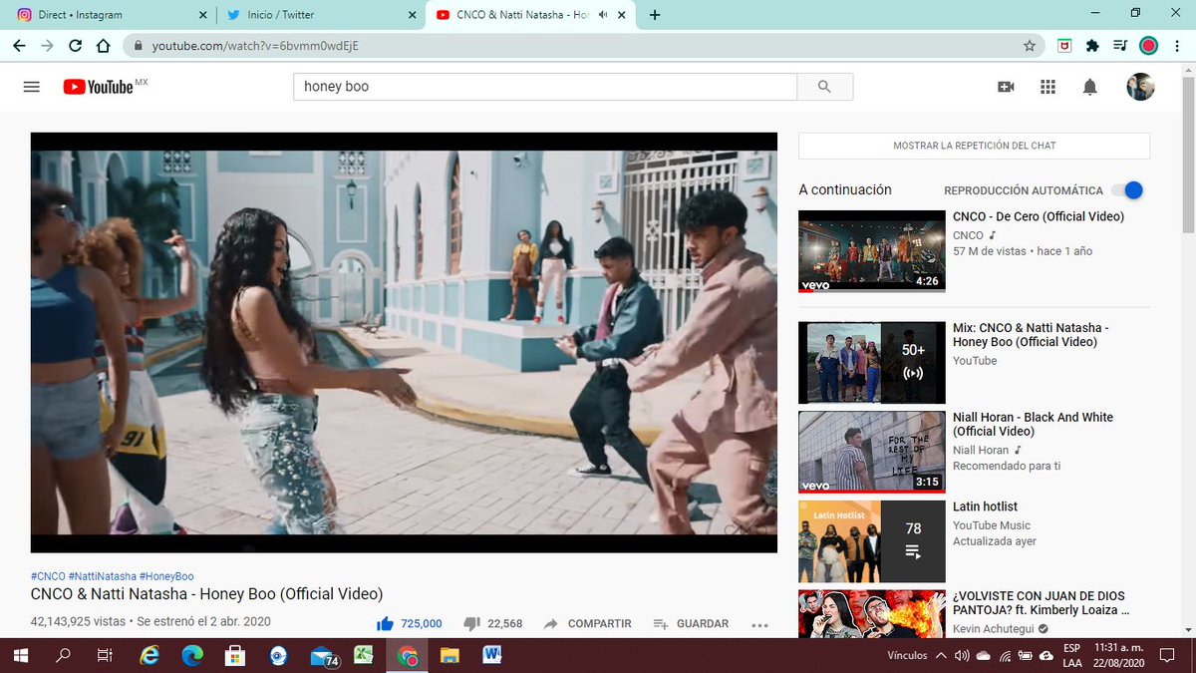
Task: Open the Chrome extensions puzzle icon
Action: click(1092, 46)
